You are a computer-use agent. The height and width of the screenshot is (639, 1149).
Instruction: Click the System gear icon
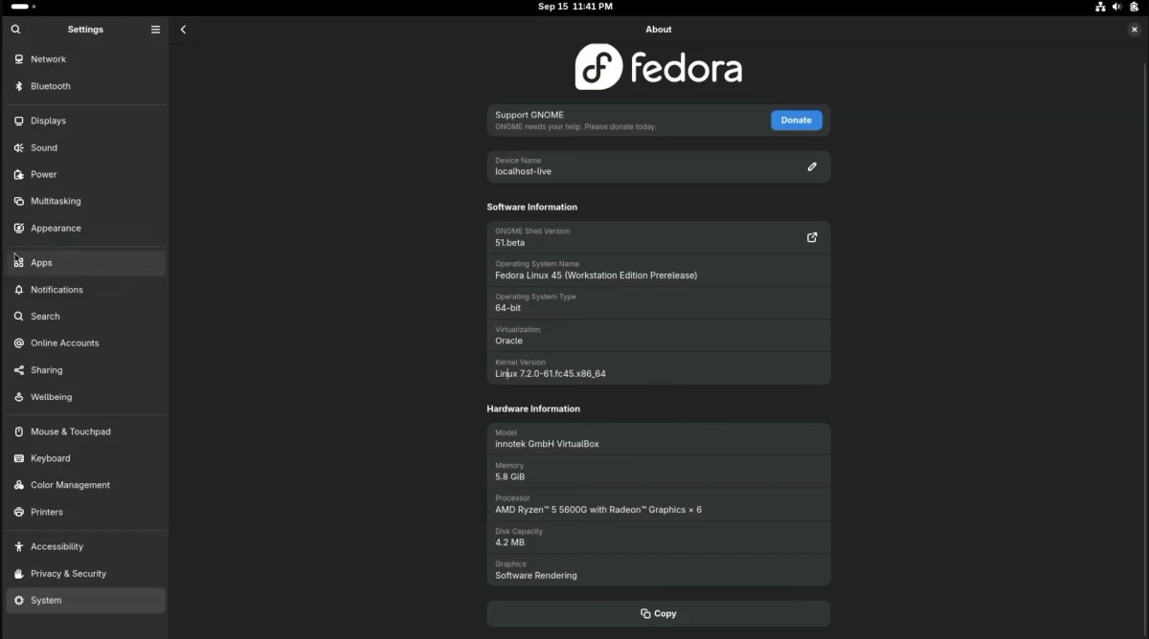19,600
